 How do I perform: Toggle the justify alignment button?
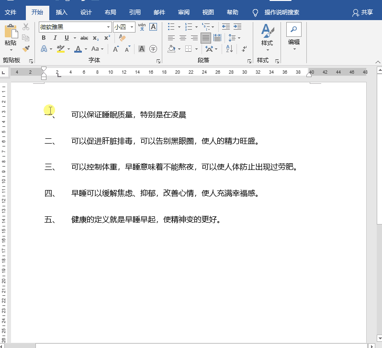pyautogui.click(x=205, y=38)
